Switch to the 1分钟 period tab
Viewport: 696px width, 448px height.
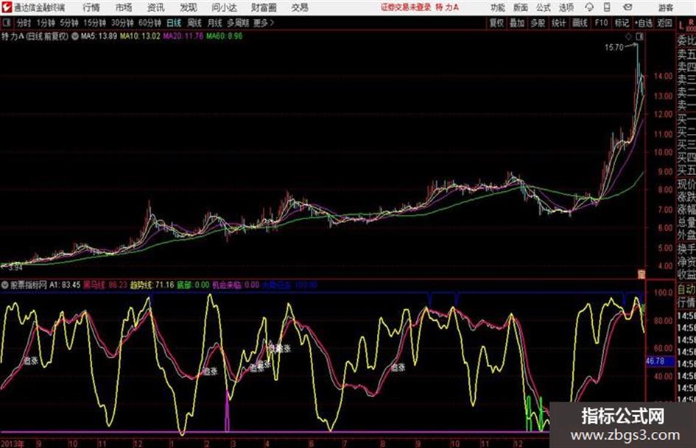click(45, 23)
